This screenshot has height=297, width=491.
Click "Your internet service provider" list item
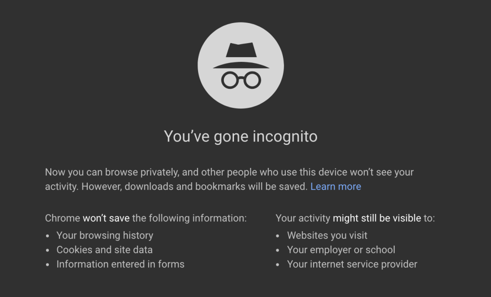point(352,264)
